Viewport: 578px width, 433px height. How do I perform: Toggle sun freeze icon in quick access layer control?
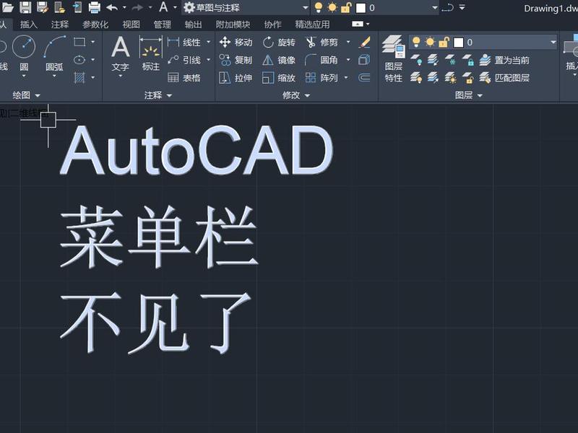coord(332,7)
